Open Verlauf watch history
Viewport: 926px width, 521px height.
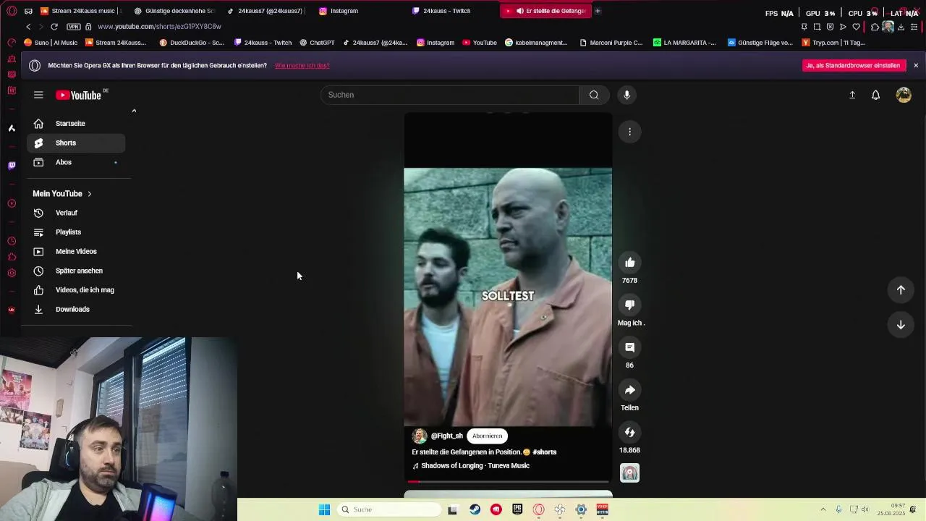pos(76,213)
